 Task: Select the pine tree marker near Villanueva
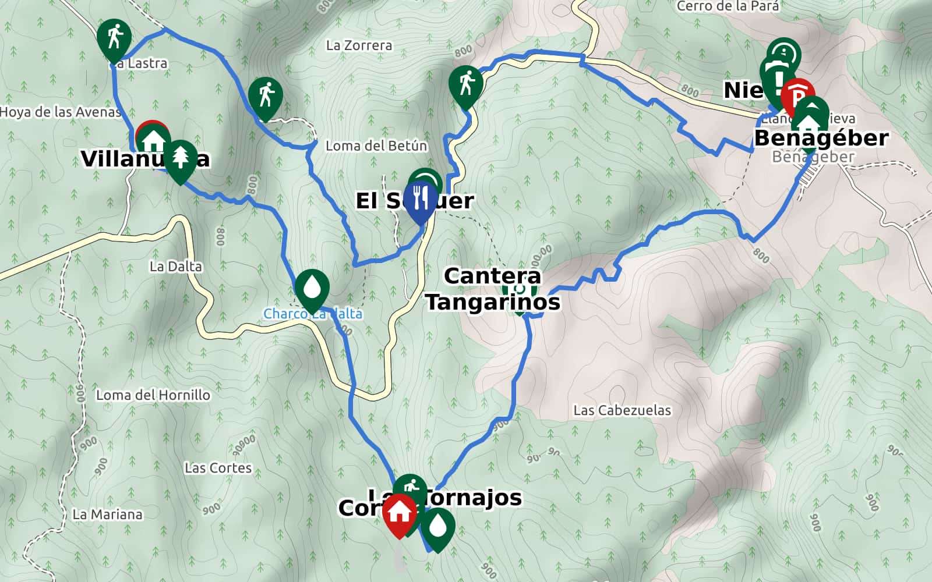(181, 159)
